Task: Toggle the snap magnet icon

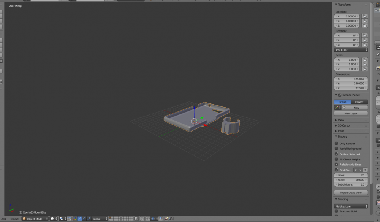Action: coord(148,219)
